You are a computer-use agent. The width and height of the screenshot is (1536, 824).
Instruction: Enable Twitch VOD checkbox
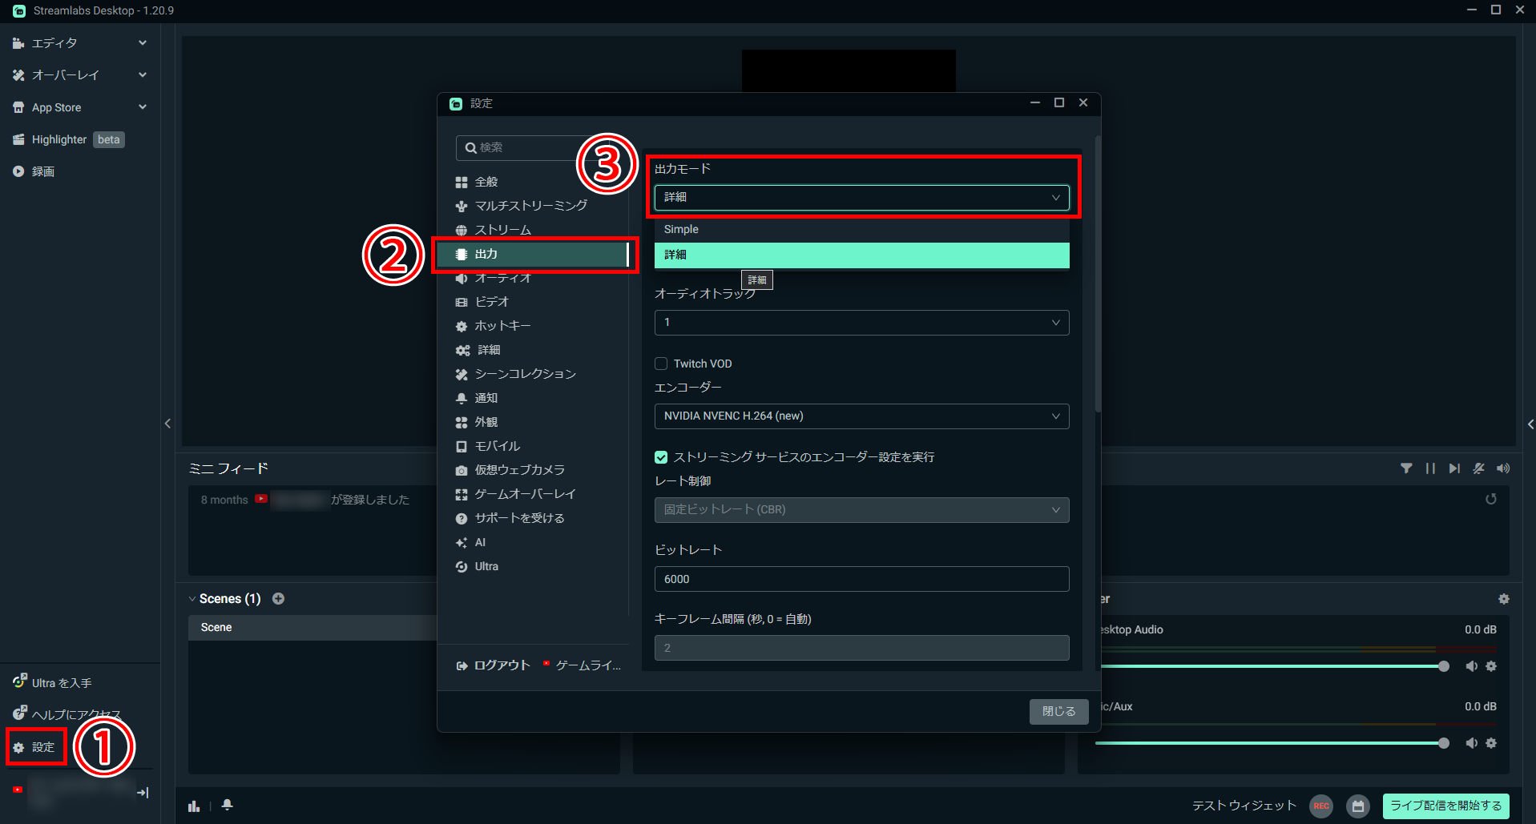(661, 364)
